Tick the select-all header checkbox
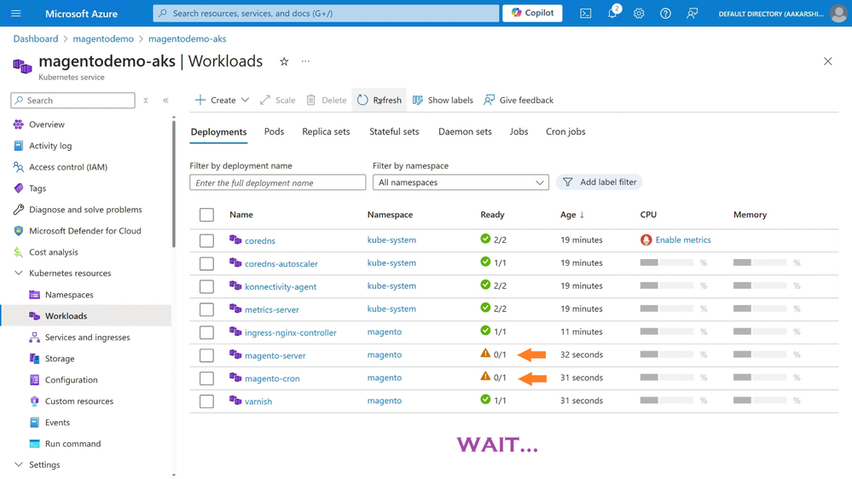The height and width of the screenshot is (479, 852). click(206, 215)
